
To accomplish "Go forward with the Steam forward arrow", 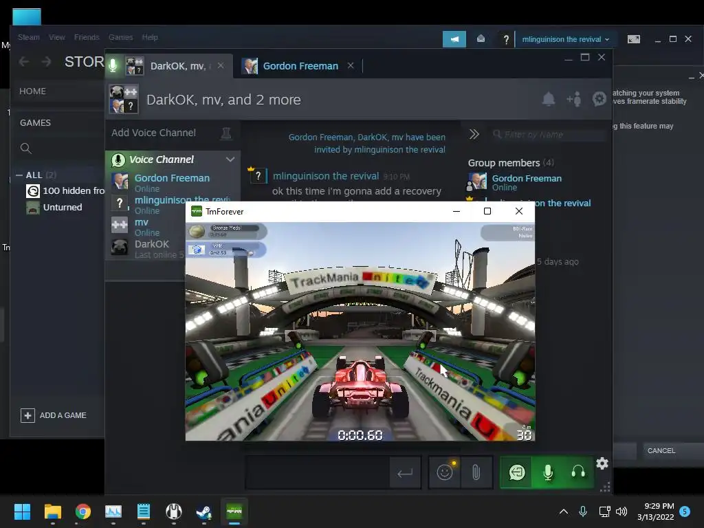I will pyautogui.click(x=46, y=61).
